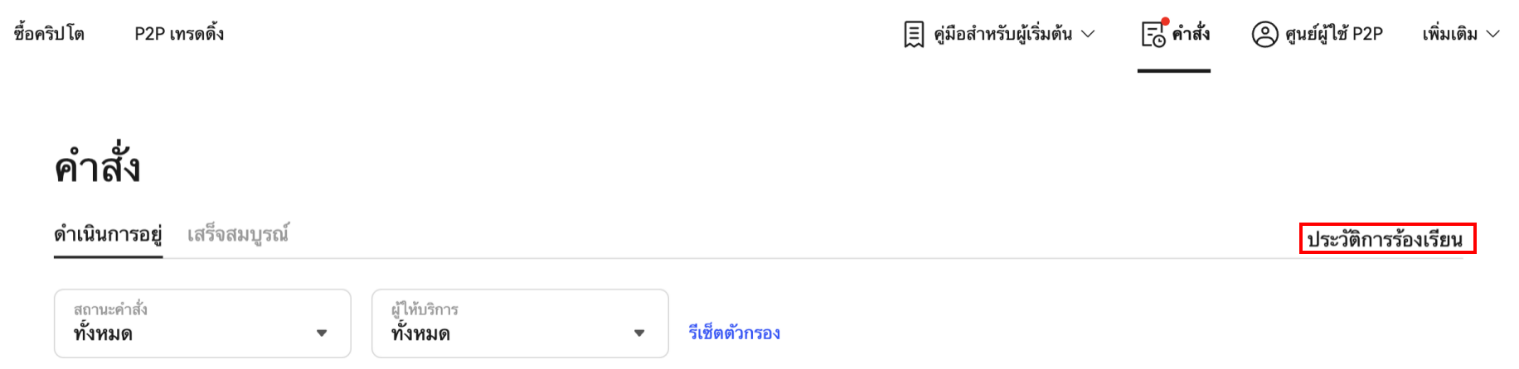This screenshot has height=369, width=1519.
Task: Open the beginner's guide document icon
Action: (x=914, y=35)
